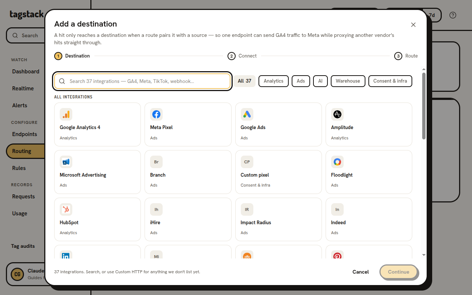Select the Floodlight logo icon
Viewport: 472px width, 295px height.
[337, 162]
